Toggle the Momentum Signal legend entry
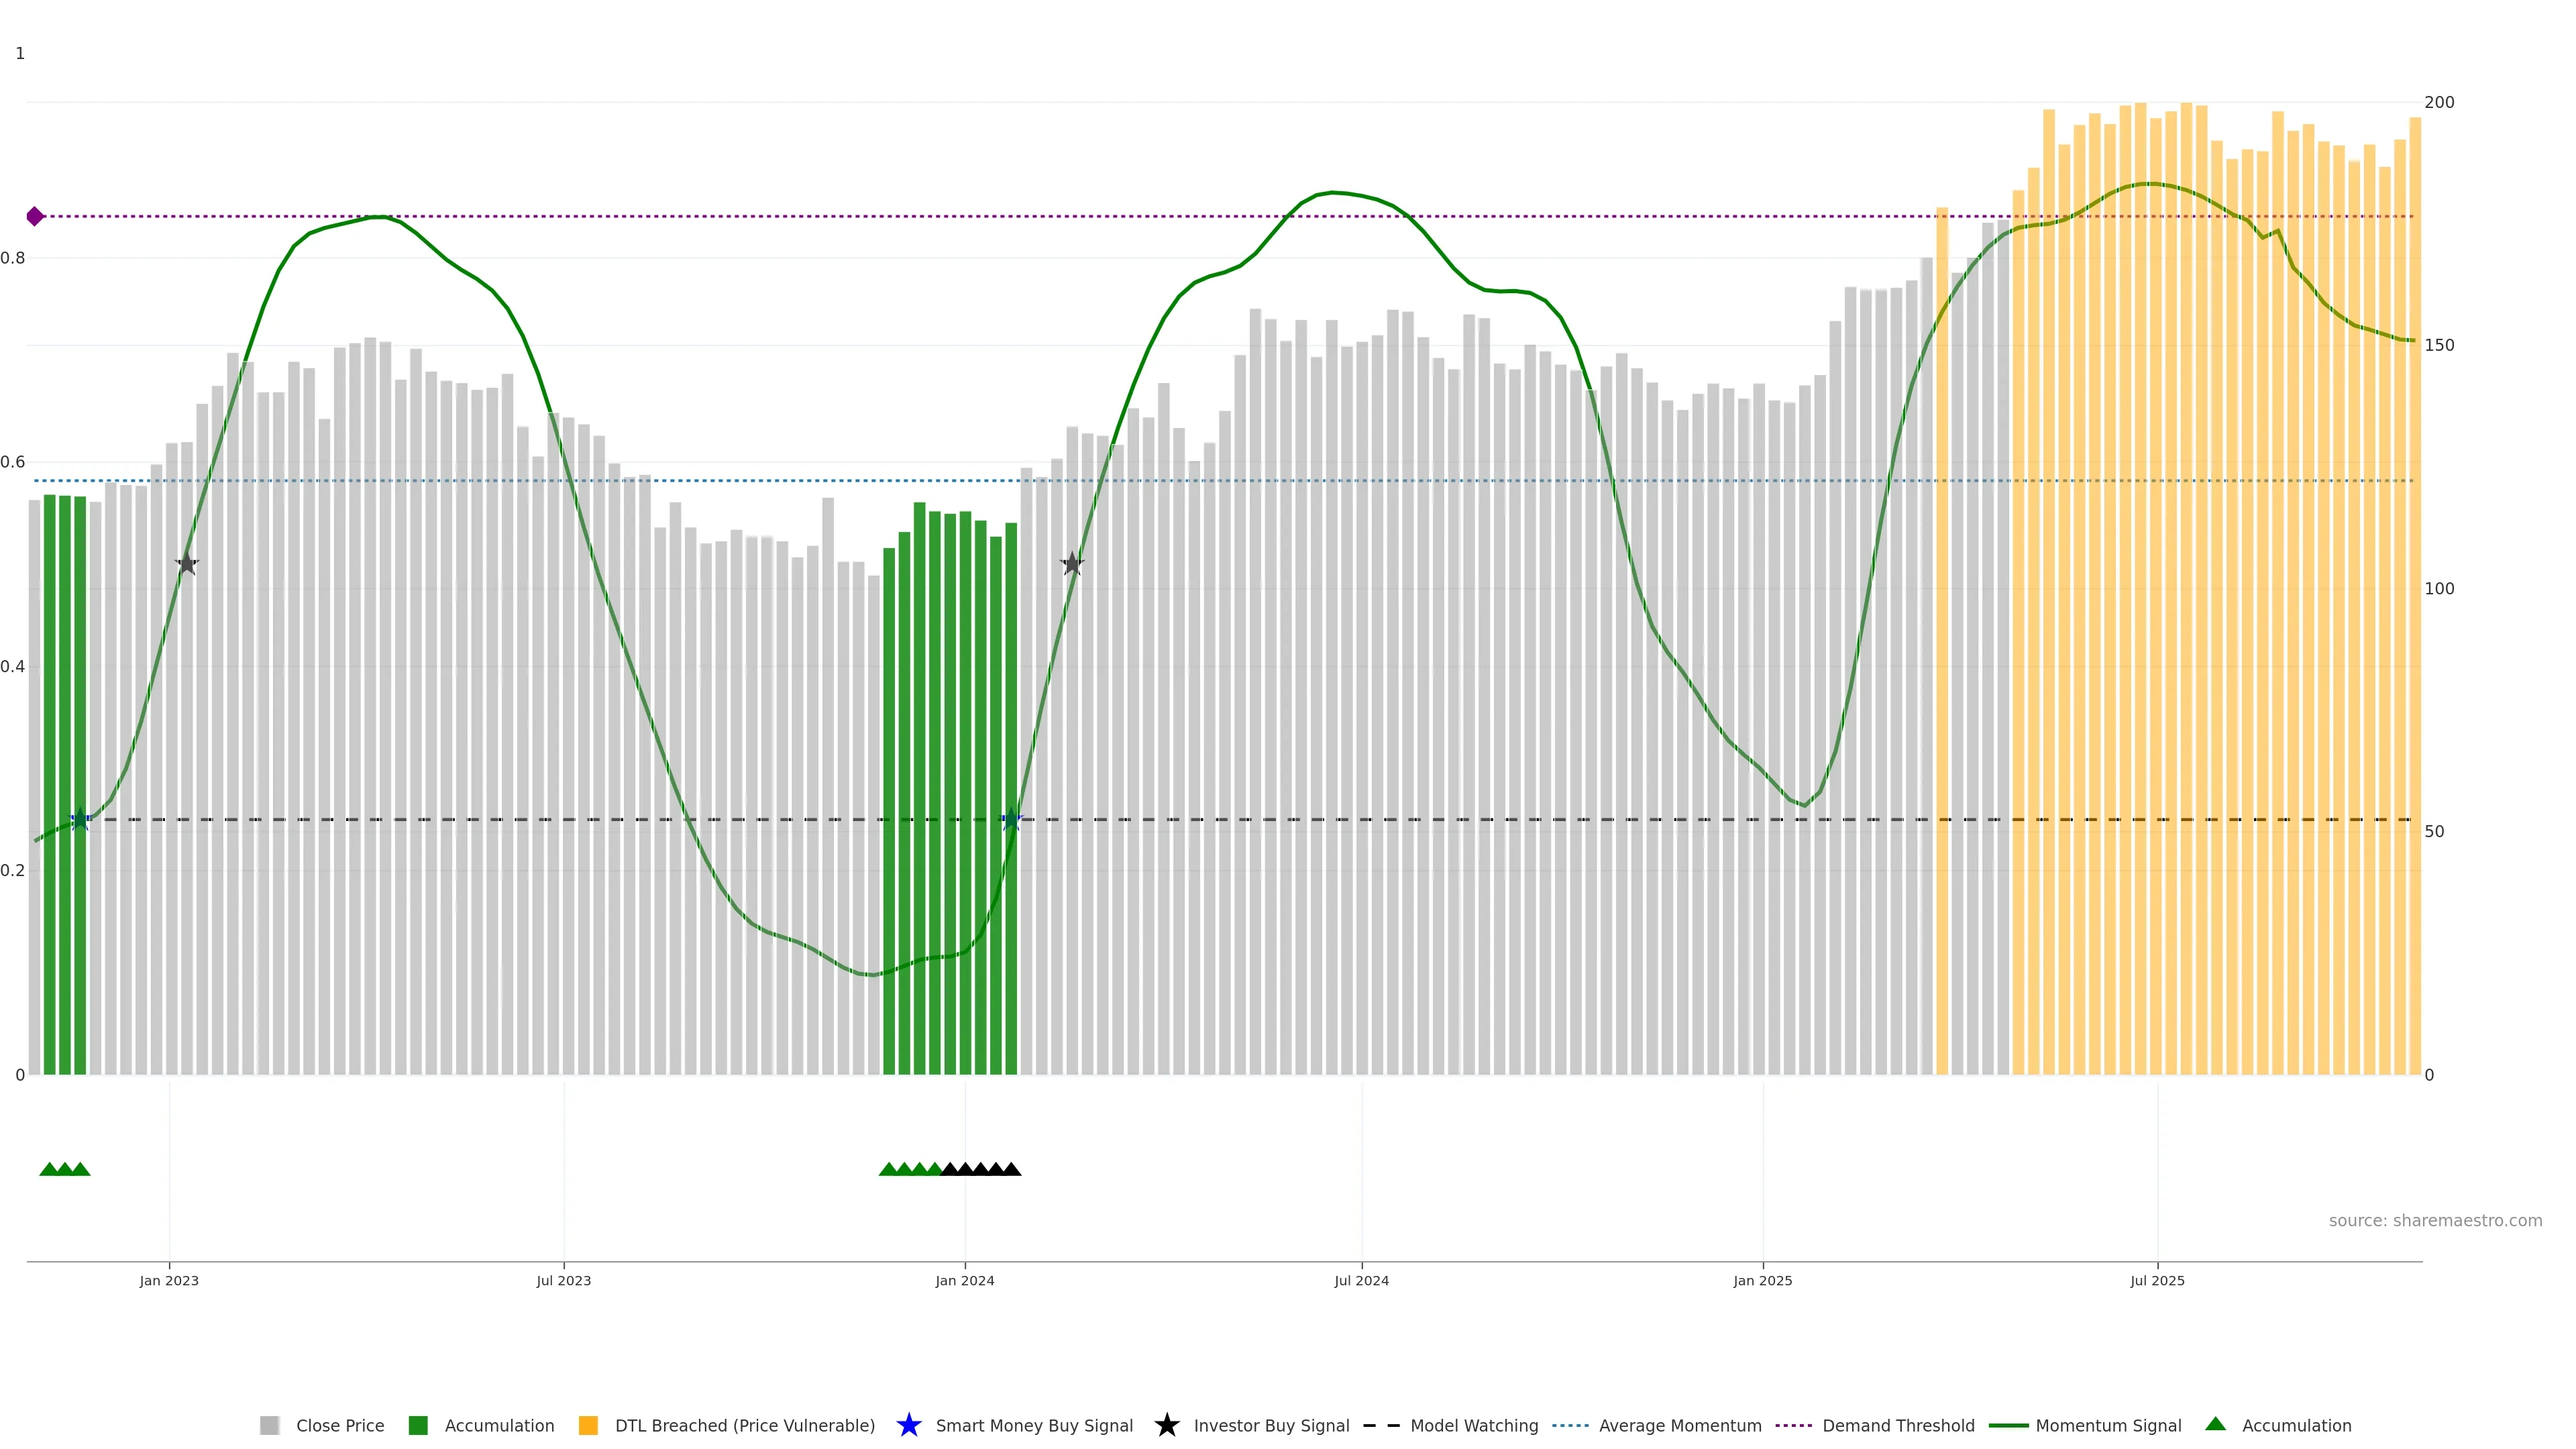 coord(2107,1425)
